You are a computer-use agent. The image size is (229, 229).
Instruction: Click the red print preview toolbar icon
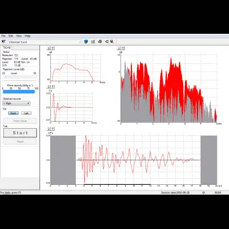pyautogui.click(x=112, y=42)
